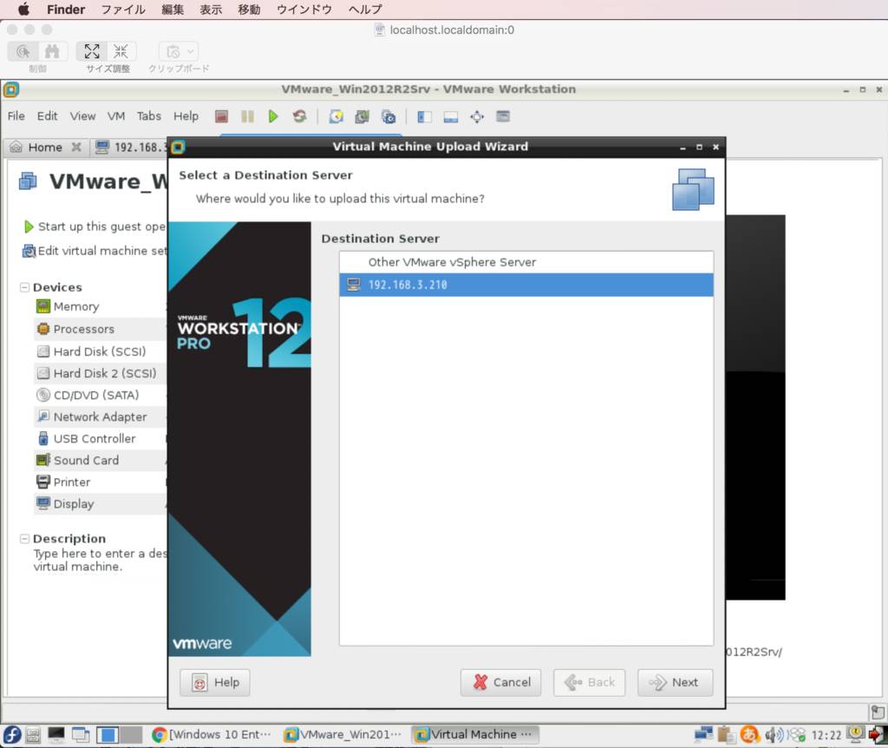888x748 pixels.
Task: Switch to the 192.168.3 server tab
Action: coord(132,148)
